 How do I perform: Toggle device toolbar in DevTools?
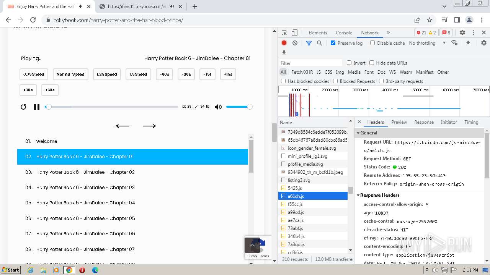pyautogui.click(x=294, y=33)
